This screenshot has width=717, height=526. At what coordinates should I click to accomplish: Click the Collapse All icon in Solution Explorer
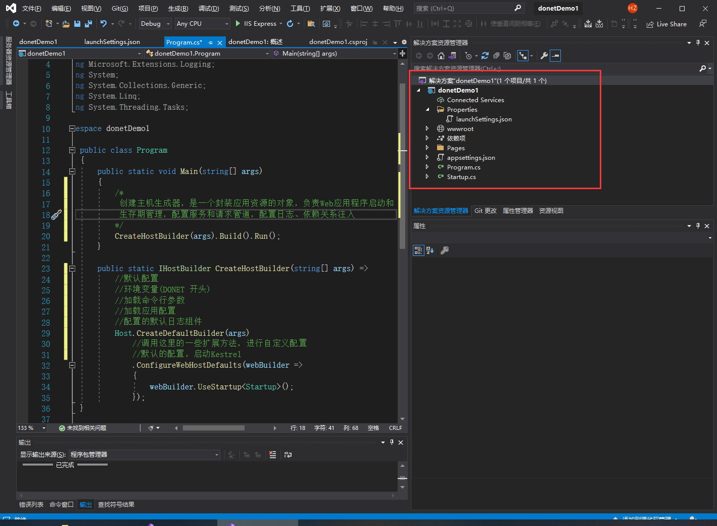[497, 56]
